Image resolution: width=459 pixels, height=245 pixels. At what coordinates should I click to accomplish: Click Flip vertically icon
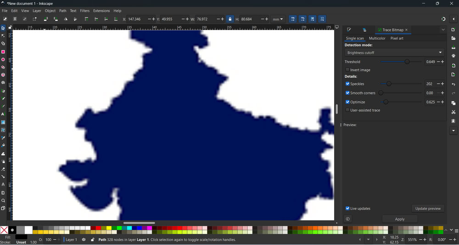pyautogui.click(x=75, y=19)
